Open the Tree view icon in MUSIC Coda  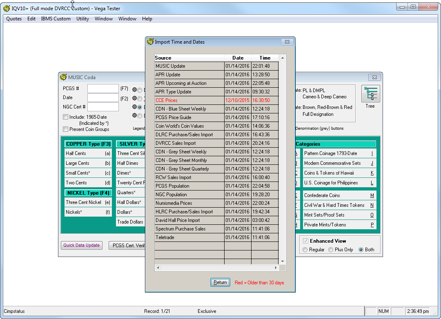tap(370, 94)
